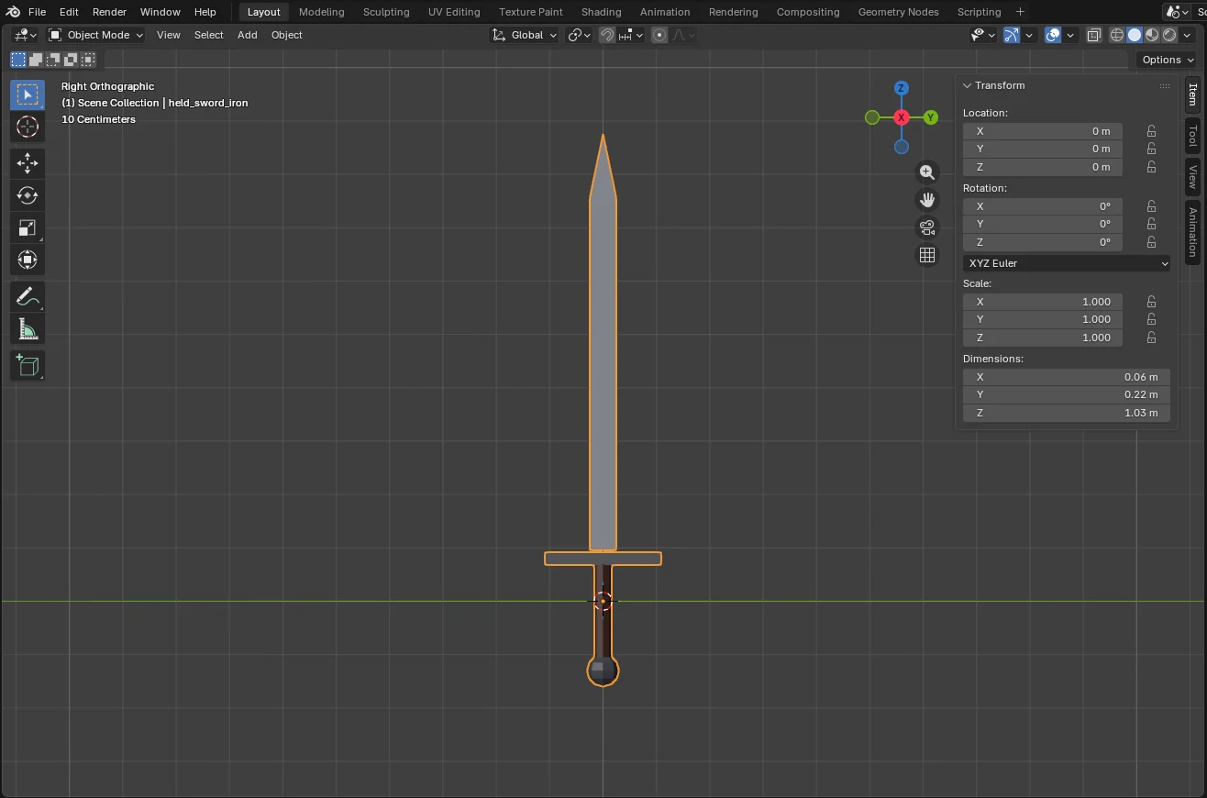The image size is (1207, 798).
Task: Click the Move view hand icon
Action: click(927, 199)
